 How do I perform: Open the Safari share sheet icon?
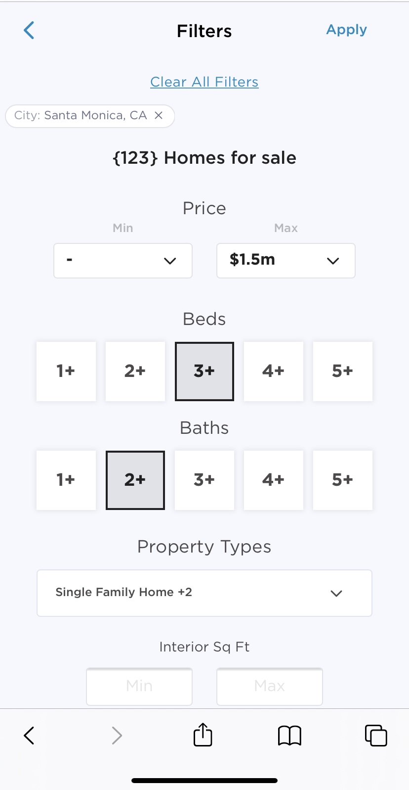[x=203, y=735]
